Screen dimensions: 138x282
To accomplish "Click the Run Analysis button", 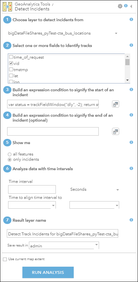I will pos(48,272).
